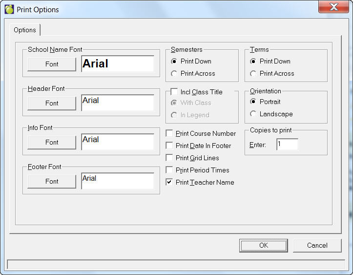Click the Print Options title bar app icon
The height and width of the screenshot is (275, 353).
tap(9, 9)
